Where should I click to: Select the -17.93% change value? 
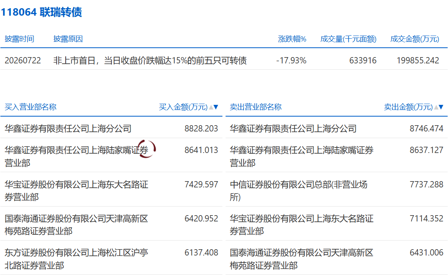pyautogui.click(x=291, y=61)
